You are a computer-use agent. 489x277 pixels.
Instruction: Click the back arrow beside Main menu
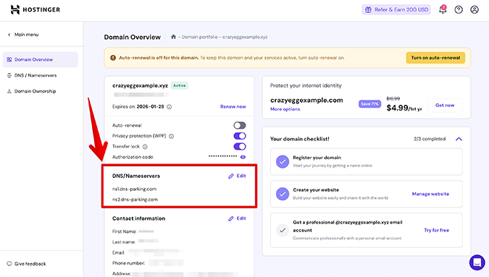coord(9,35)
